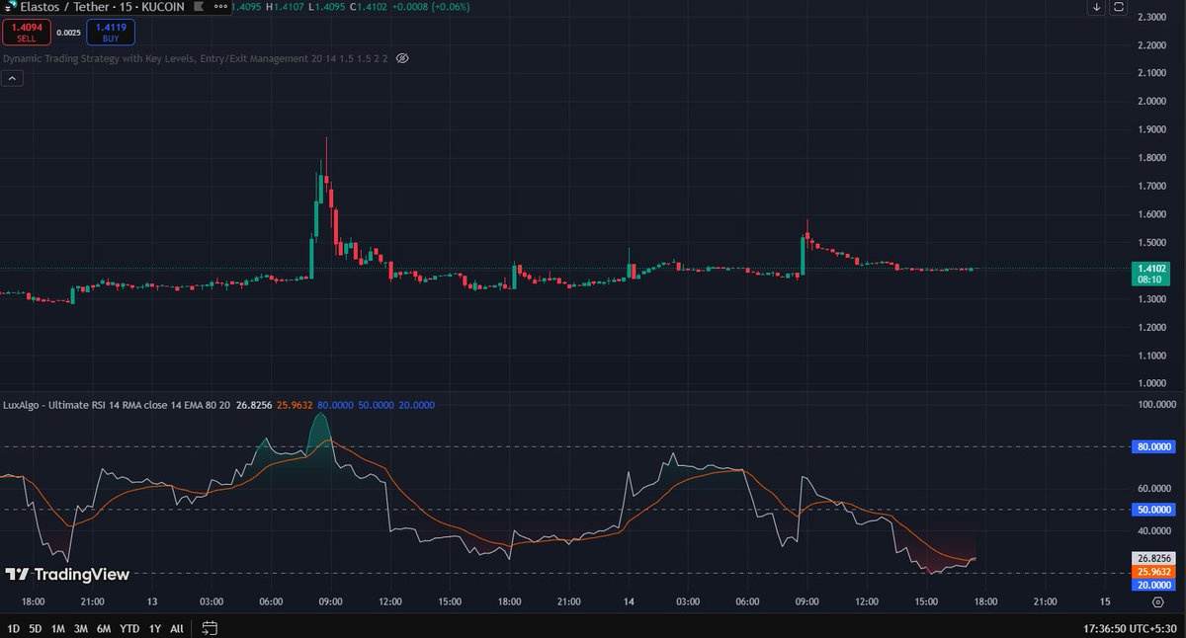Screen dimensions: 1186x638
Task: Click the blue 80.0000 overbought level label
Action: click(x=1152, y=446)
